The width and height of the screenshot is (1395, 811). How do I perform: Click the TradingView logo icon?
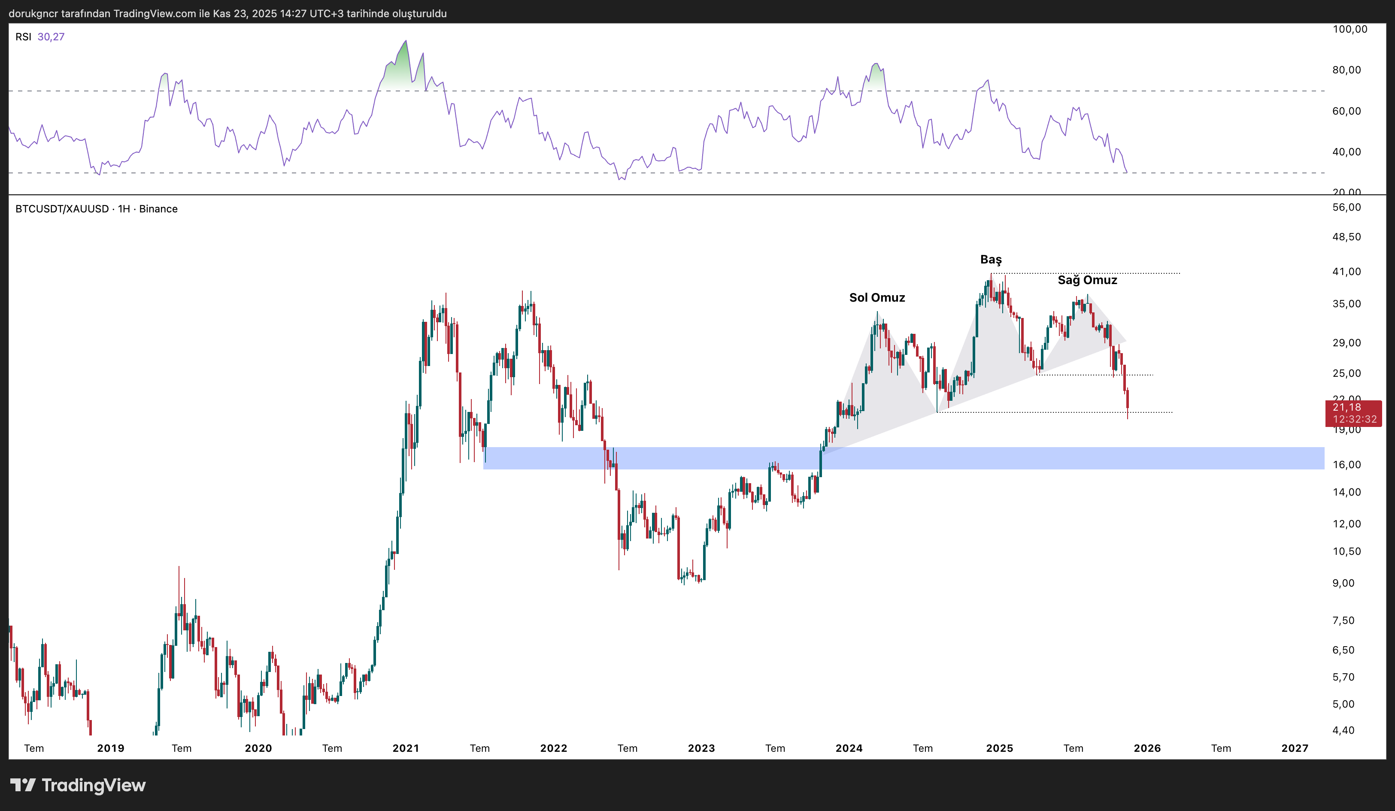pyautogui.click(x=23, y=784)
